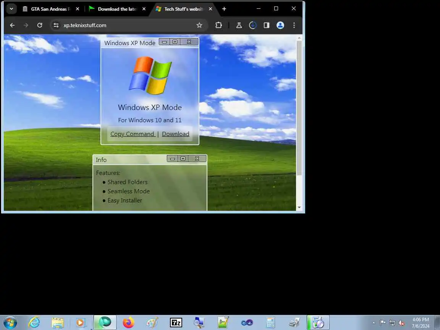
Task: Close the Windows XP Mode panel
Action: pyautogui.click(x=189, y=42)
